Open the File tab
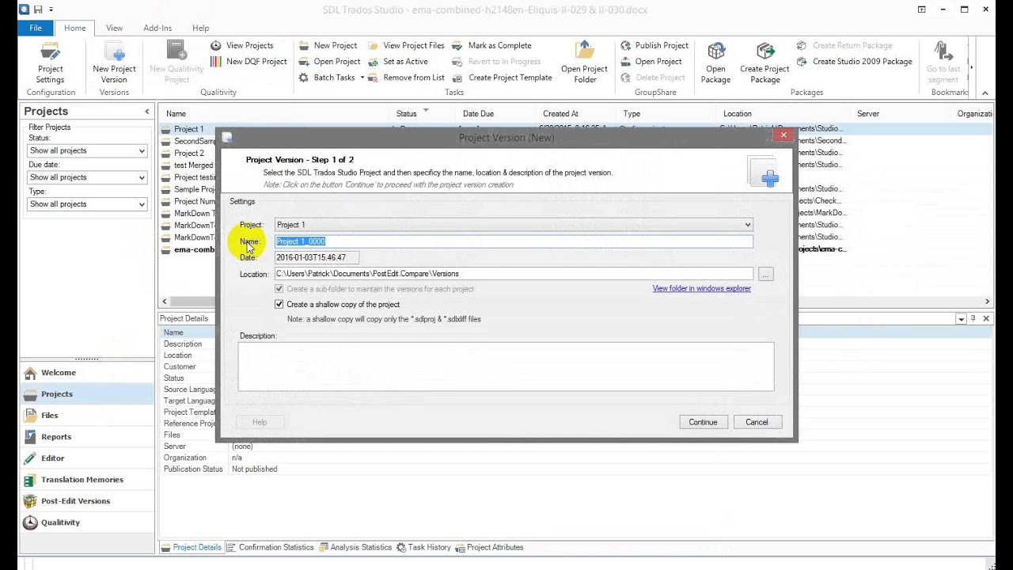The height and width of the screenshot is (570, 1013). click(36, 28)
